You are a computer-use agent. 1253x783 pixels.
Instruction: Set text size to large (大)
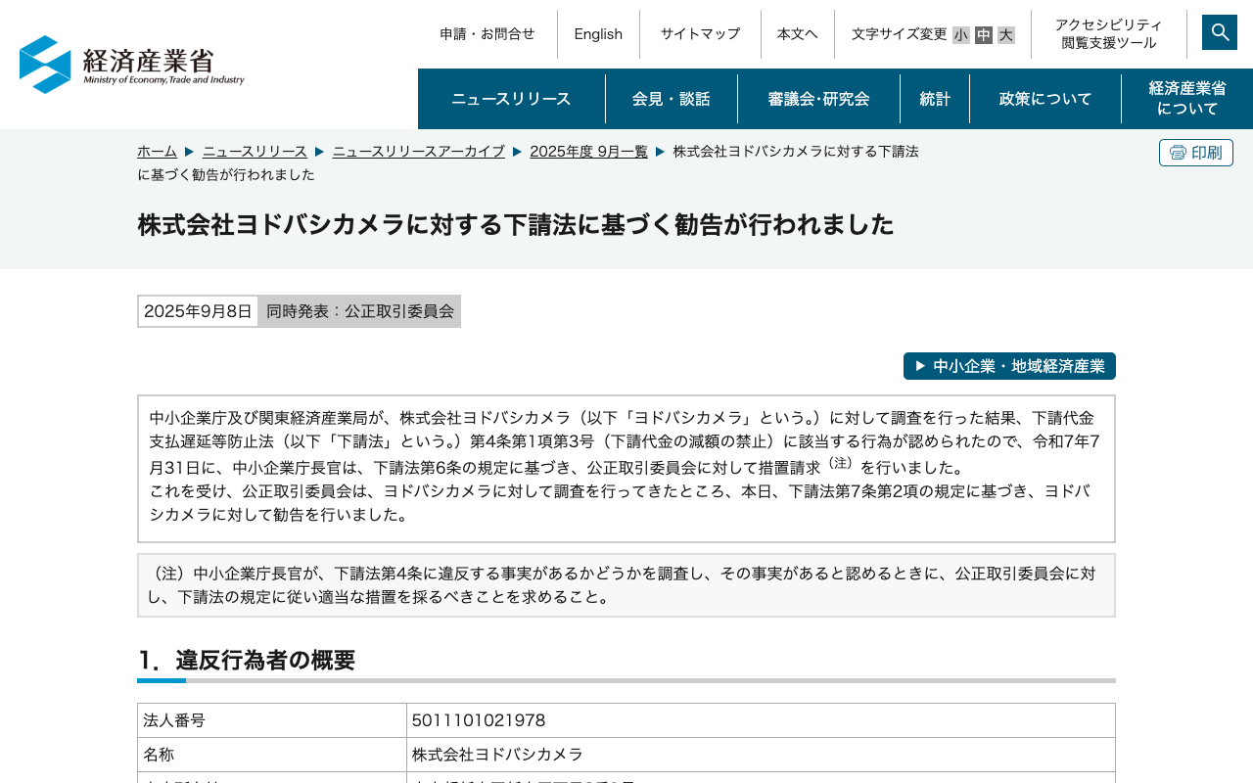[1006, 35]
